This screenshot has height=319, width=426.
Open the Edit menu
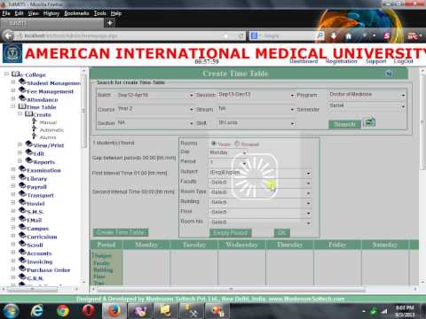[19, 13]
